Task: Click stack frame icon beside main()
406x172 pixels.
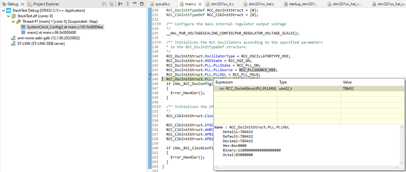Action: 23,33
